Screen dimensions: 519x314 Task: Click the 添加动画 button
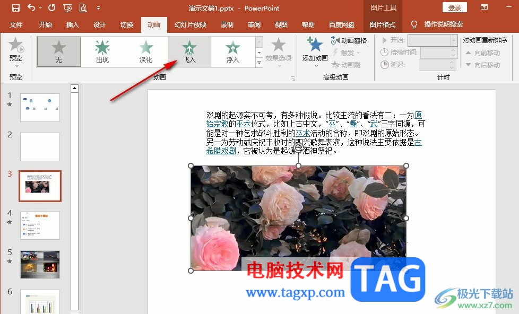click(x=315, y=51)
